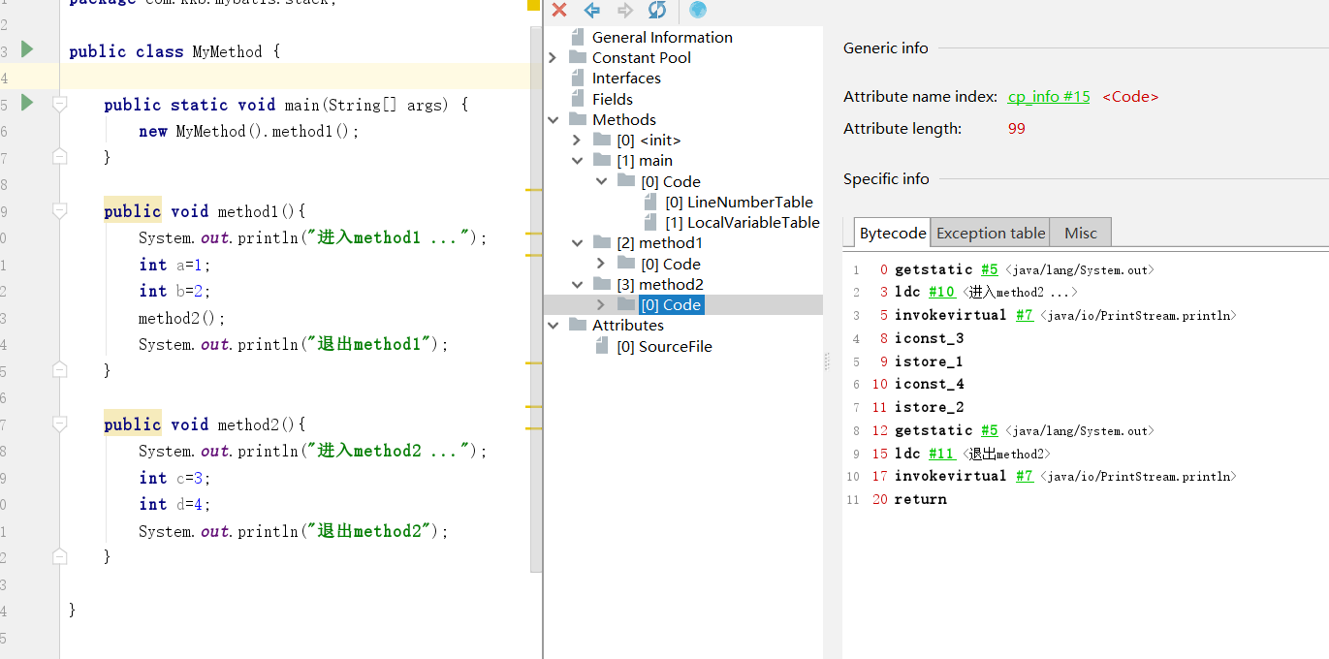1329x659 pixels.
Task: Select the Constant Pool label in tree
Action: tap(641, 57)
